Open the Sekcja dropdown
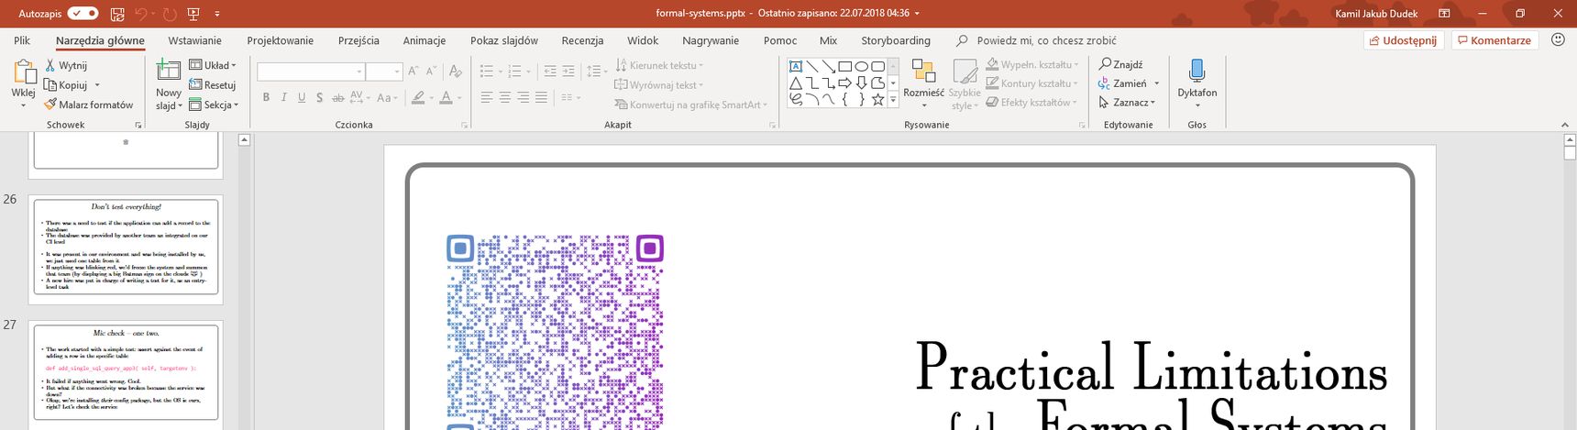This screenshot has width=1577, height=430. click(x=213, y=105)
